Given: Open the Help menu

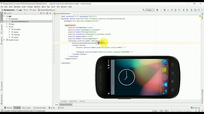Looking at the screenshot, I should click(70, 7).
